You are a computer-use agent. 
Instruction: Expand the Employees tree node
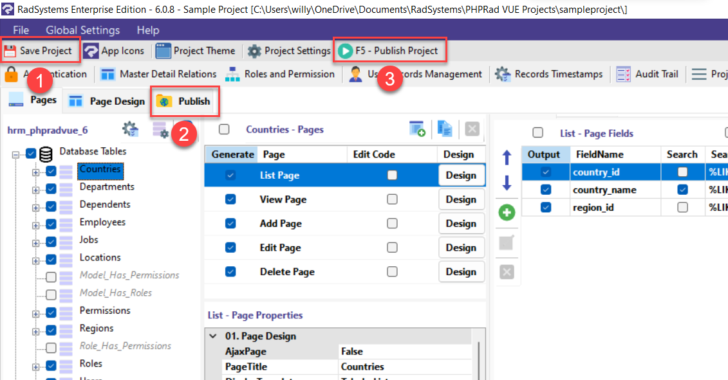coord(36,225)
